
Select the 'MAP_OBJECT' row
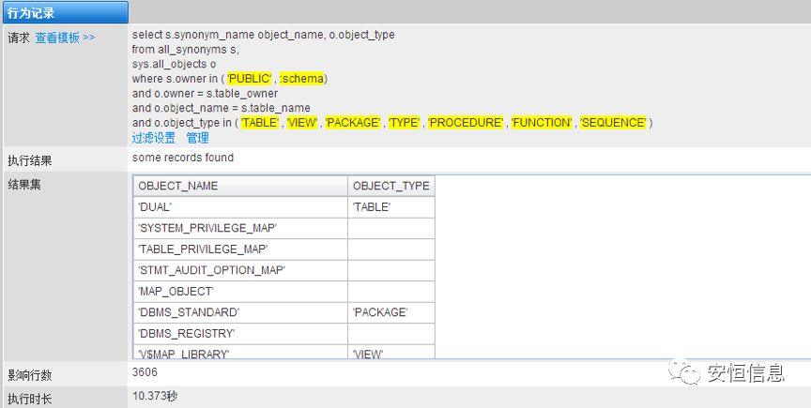click(284, 292)
